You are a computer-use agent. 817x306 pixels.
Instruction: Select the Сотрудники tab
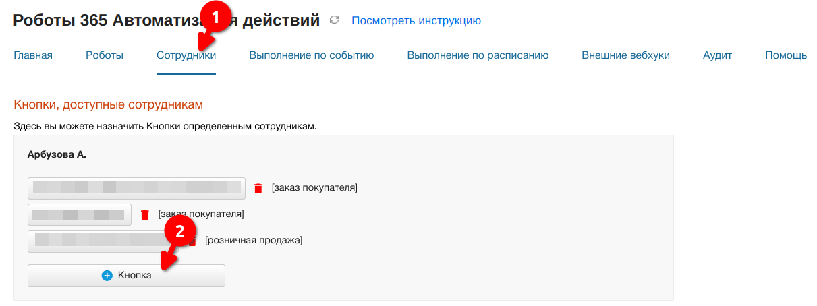pos(186,55)
